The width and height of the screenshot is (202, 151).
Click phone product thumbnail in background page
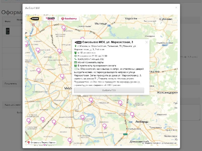tap(8, 31)
